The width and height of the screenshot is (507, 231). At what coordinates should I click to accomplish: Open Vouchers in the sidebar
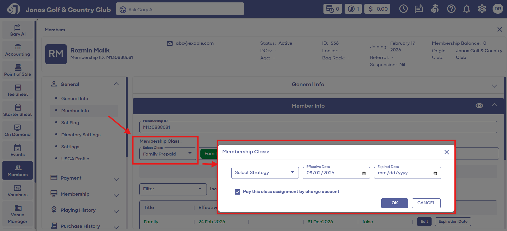(18, 191)
